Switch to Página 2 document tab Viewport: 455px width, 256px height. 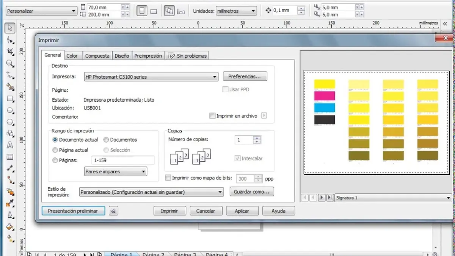[x=153, y=254]
